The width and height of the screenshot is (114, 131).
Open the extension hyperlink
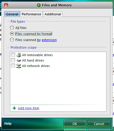49,40
